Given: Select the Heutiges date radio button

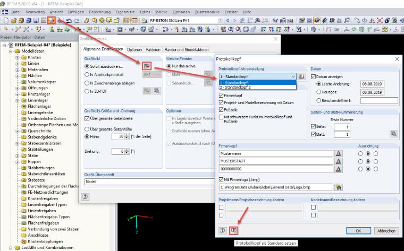Looking at the screenshot, I should point(319,92).
